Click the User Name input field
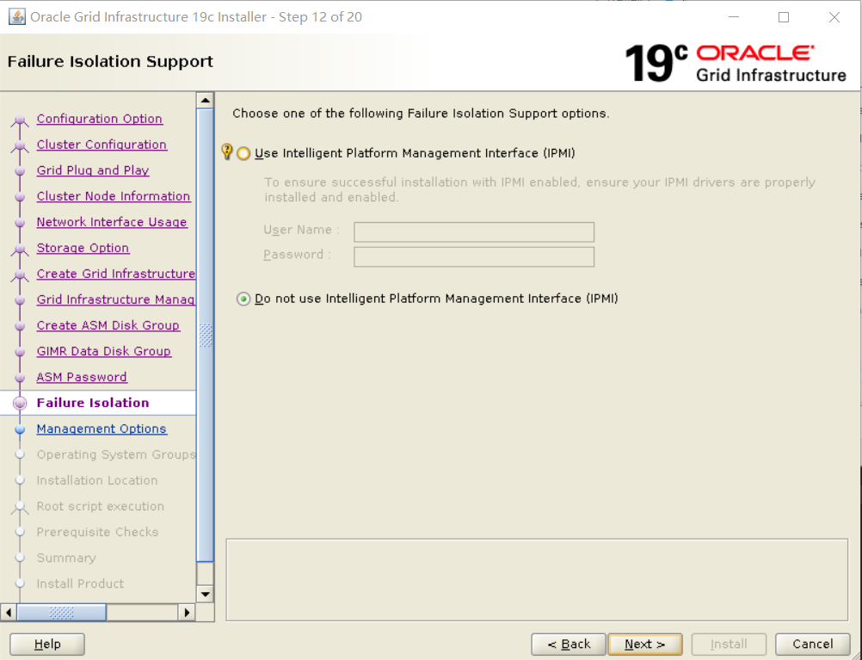The height and width of the screenshot is (660, 862). (x=474, y=232)
